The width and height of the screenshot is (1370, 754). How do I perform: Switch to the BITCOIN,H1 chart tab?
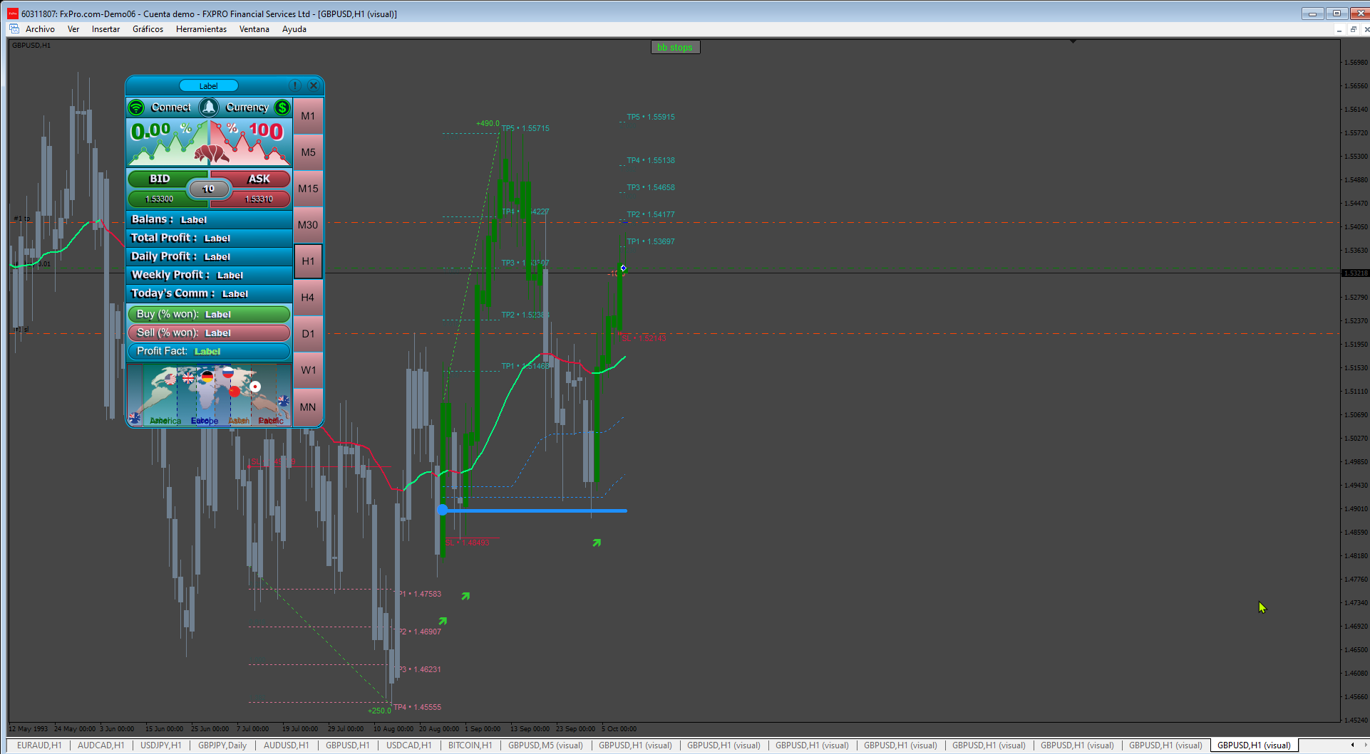click(470, 745)
